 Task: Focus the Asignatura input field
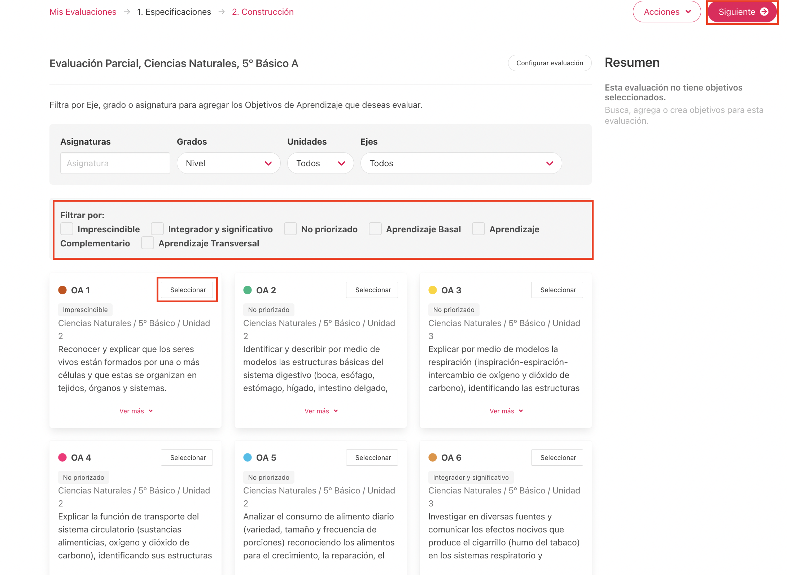pos(115,163)
